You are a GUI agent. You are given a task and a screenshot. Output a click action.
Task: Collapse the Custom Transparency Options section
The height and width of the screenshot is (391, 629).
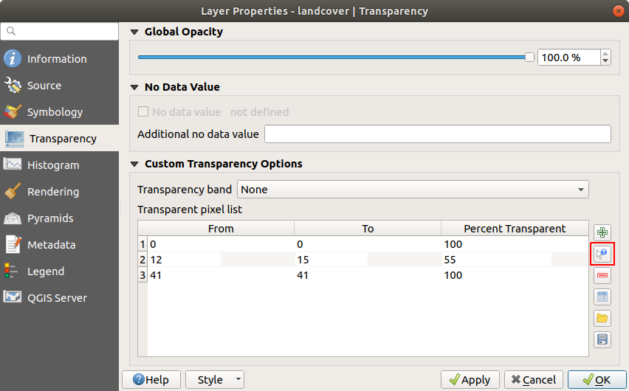pos(134,164)
